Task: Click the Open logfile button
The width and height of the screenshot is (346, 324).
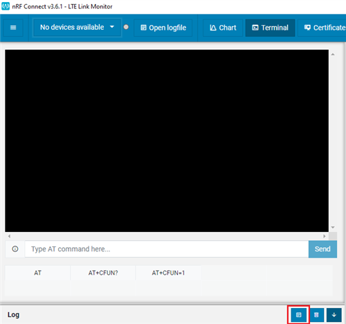Action: tap(163, 28)
